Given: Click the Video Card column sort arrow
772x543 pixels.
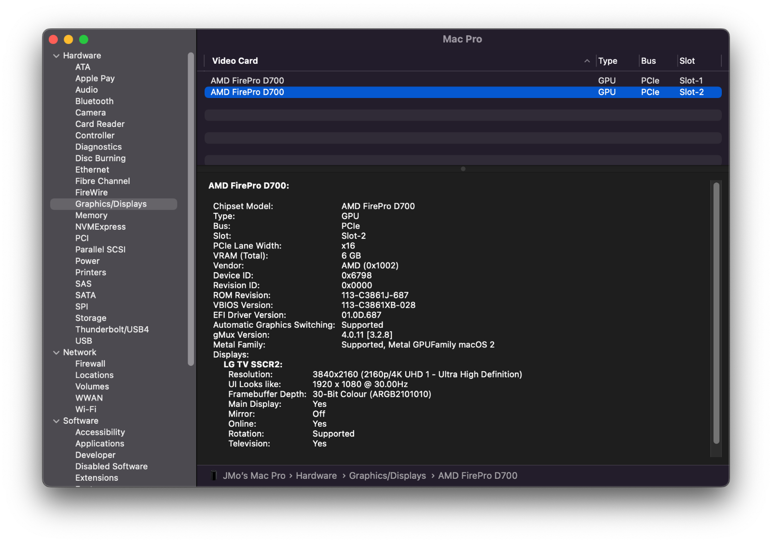Looking at the screenshot, I should pyautogui.click(x=587, y=61).
